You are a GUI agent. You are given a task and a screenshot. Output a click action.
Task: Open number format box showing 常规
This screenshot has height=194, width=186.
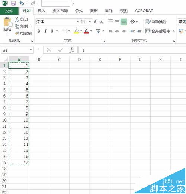click(x=182, y=22)
